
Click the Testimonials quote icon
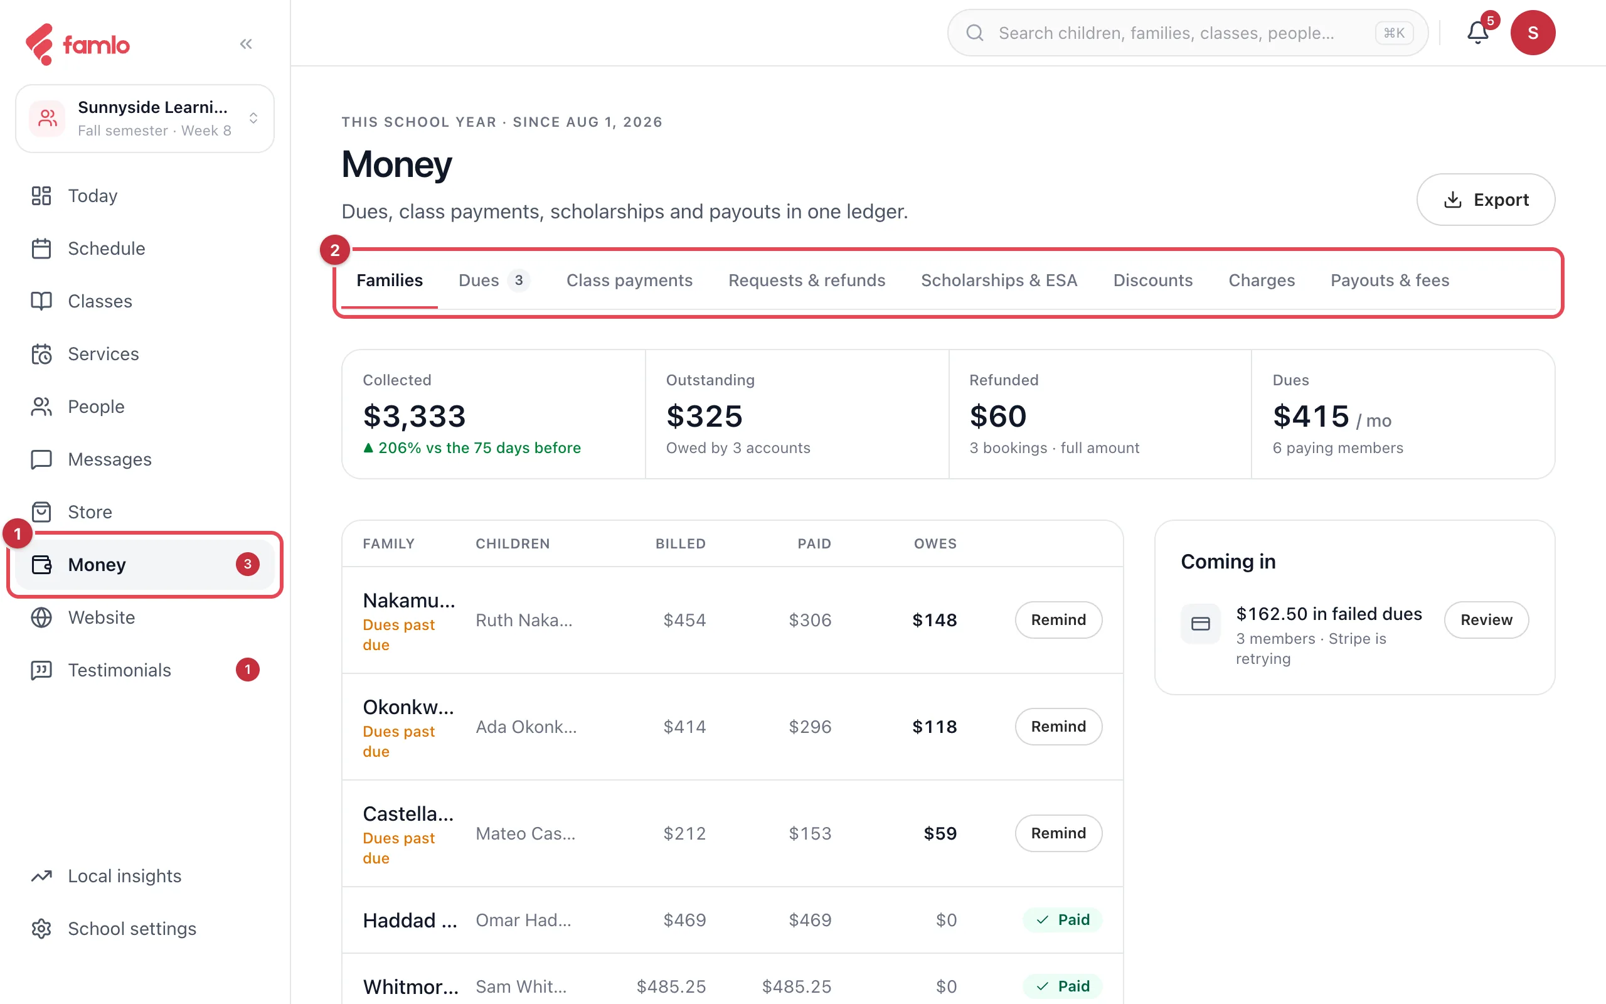[x=41, y=670]
